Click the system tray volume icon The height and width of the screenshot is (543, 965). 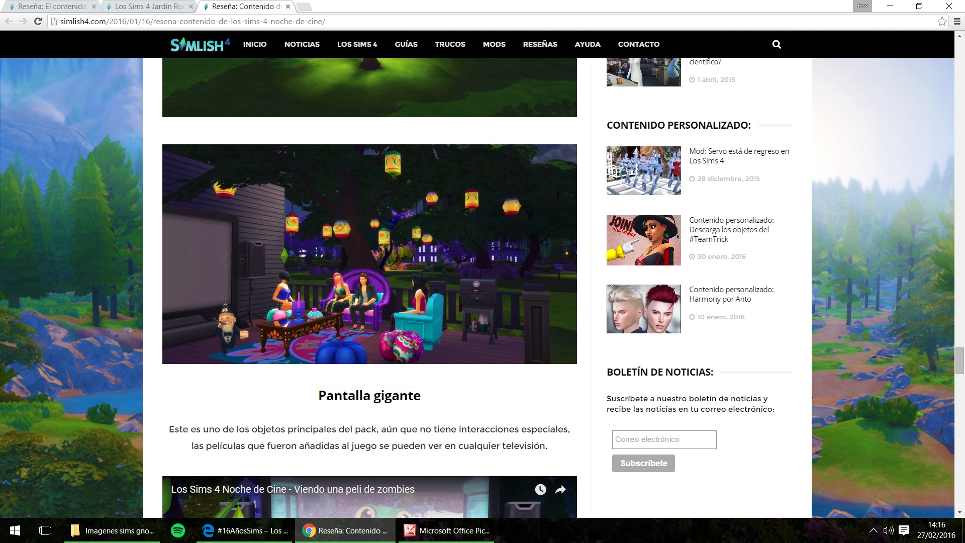888,530
